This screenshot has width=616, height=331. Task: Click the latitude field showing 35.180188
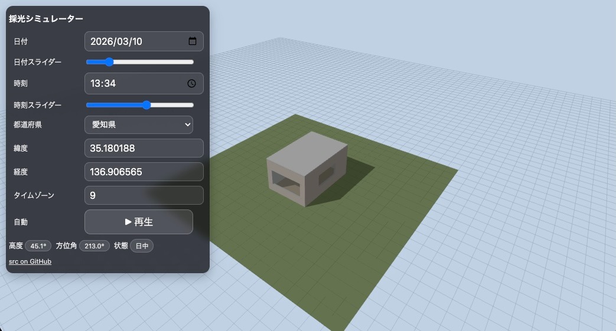click(144, 148)
